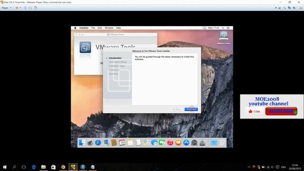Open the Help menu in Installer
Screen dimensions: 304x171
point(118,28)
